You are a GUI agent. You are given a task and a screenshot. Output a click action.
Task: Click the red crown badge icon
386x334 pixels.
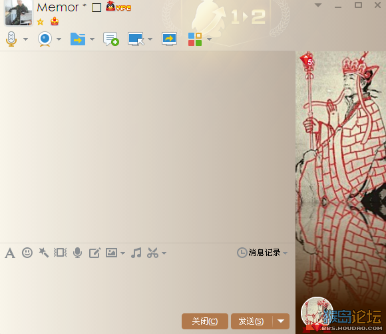(55, 21)
